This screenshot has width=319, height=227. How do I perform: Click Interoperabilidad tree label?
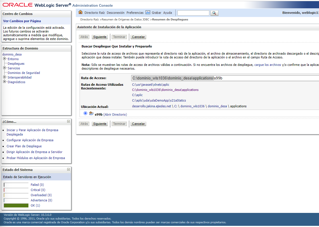pos(20,77)
